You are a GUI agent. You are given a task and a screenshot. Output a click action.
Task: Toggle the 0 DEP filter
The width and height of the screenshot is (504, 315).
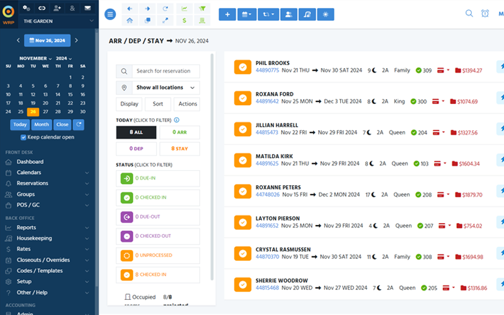[136, 149]
